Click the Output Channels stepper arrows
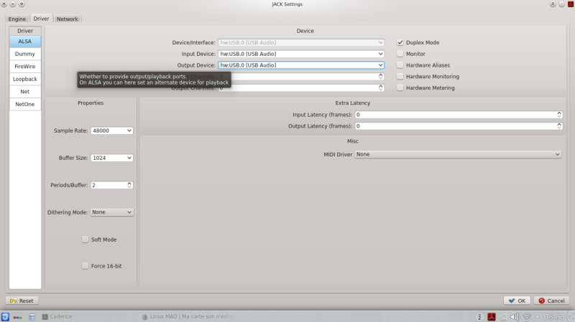The height and width of the screenshot is (322, 575). pos(381,87)
